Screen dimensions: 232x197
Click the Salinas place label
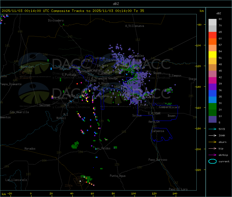coord(45,105)
